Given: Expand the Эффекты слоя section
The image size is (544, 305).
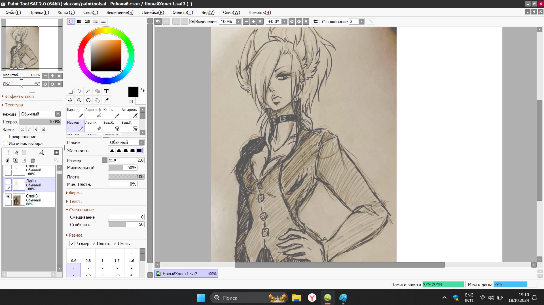Looking at the screenshot, I should (19, 96).
